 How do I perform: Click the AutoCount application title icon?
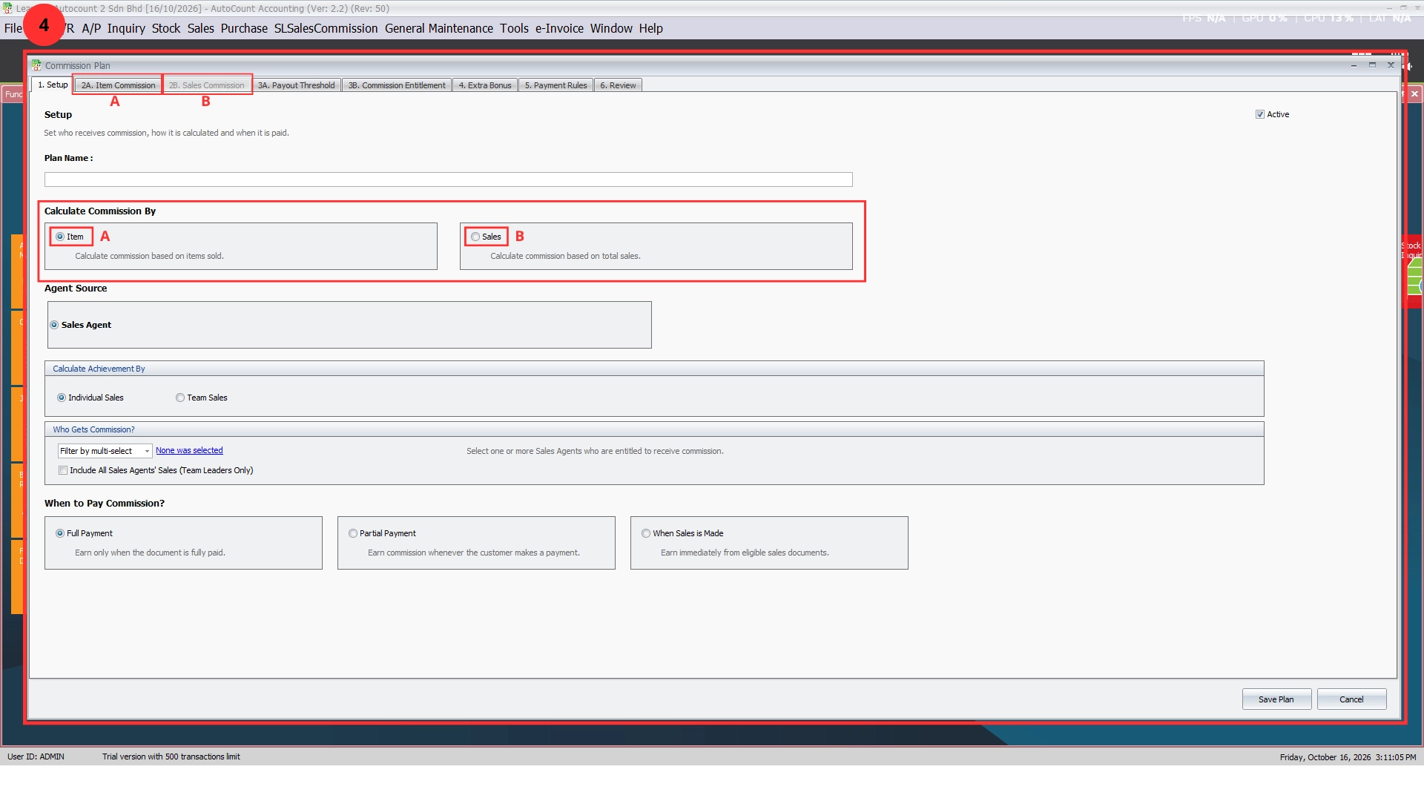pos(7,8)
